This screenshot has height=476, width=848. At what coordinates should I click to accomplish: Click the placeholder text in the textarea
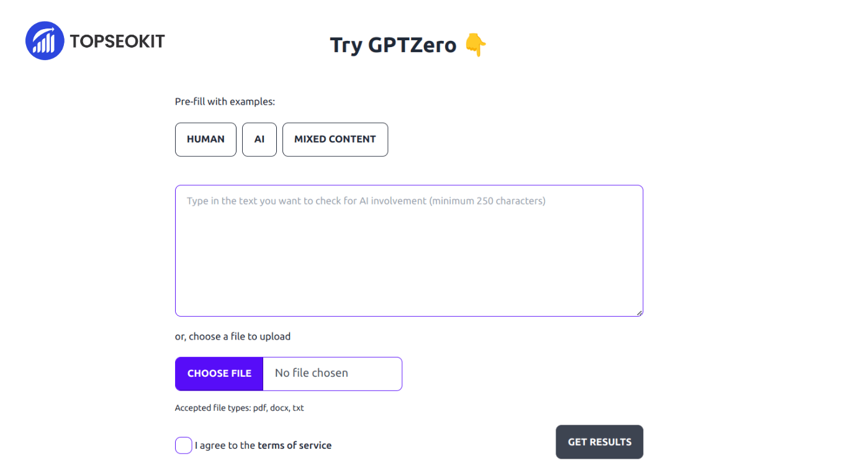click(366, 200)
